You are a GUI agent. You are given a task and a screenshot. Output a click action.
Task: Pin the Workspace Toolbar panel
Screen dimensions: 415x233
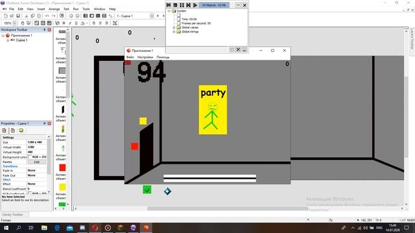click(45, 30)
